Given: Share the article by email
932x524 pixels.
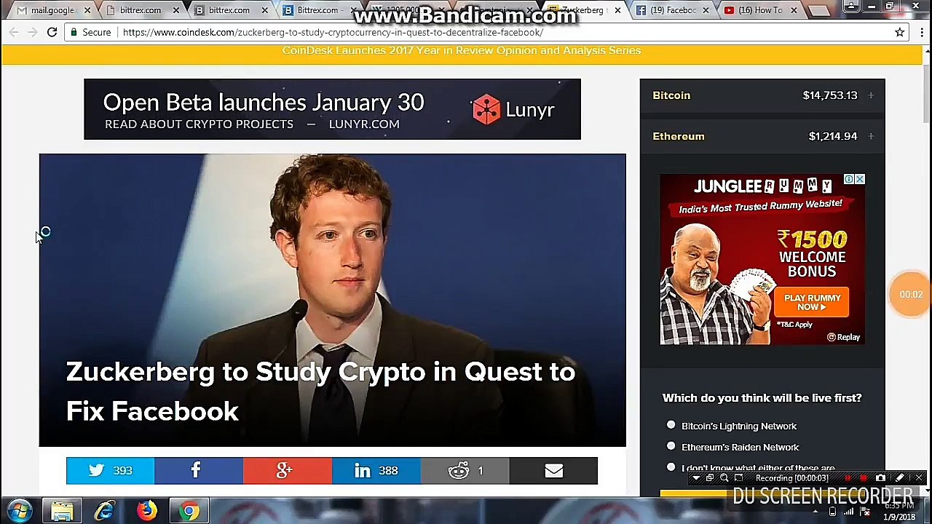Looking at the screenshot, I should 553,471.
